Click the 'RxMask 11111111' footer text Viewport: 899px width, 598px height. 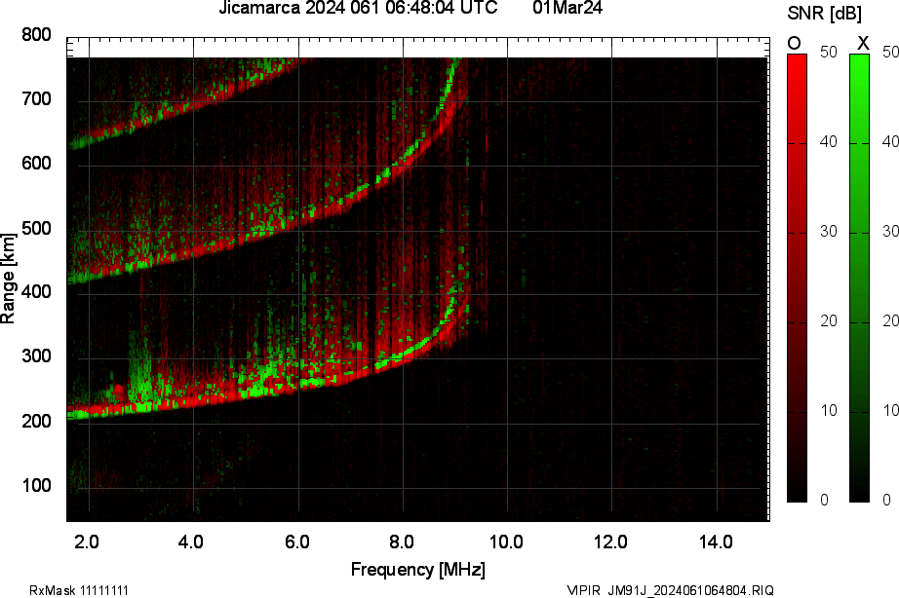(79, 590)
